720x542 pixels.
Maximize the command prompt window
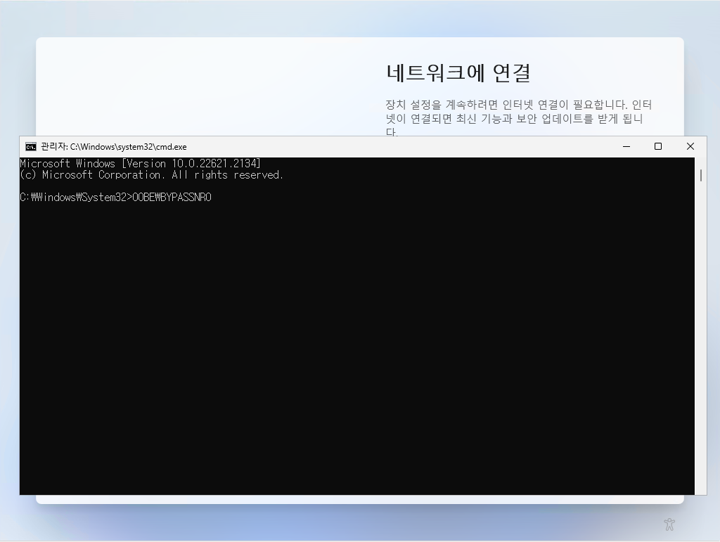click(x=658, y=146)
